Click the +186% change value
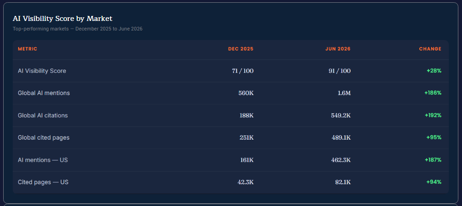This screenshot has width=462, height=206. pos(433,93)
